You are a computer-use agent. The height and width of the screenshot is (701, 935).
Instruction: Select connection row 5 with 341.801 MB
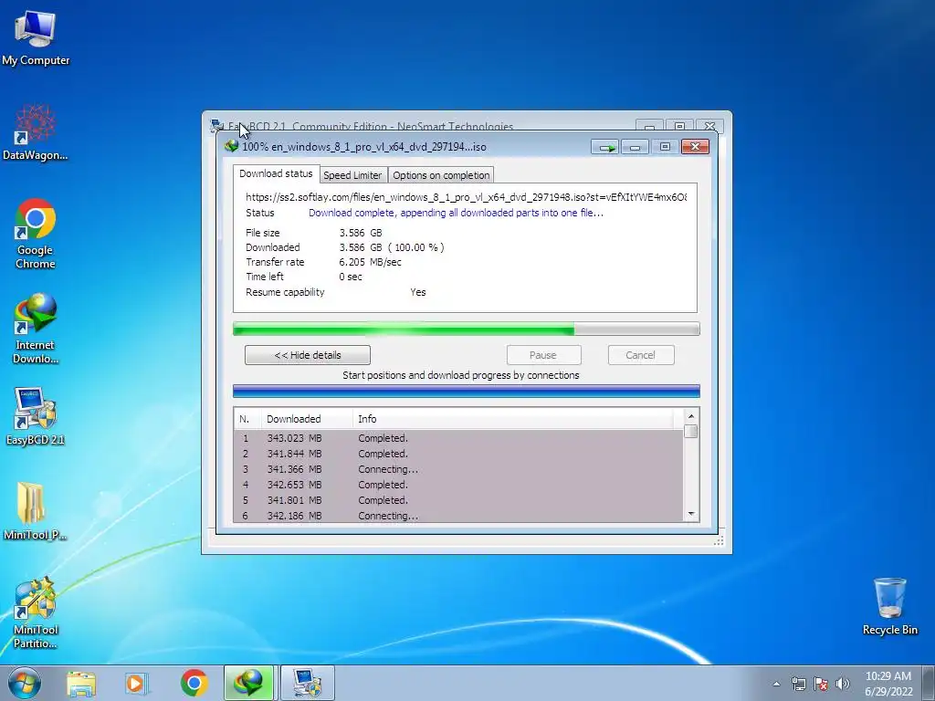click(458, 500)
